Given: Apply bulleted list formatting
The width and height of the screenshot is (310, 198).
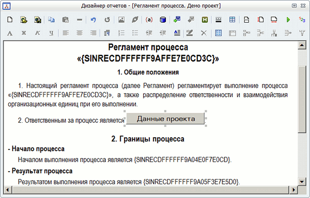Looking at the screenshot, I should pyautogui.click(x=135, y=33).
